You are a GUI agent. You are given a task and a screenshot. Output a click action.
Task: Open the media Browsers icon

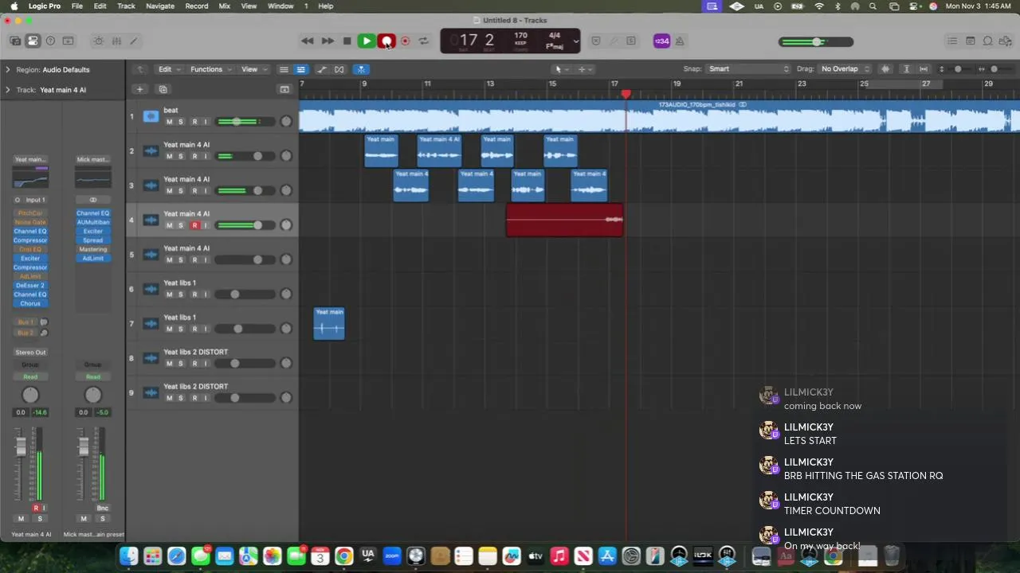(1005, 41)
